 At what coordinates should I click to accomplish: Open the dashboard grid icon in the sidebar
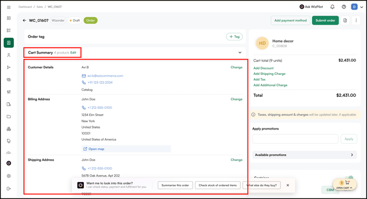click(x=9, y=18)
